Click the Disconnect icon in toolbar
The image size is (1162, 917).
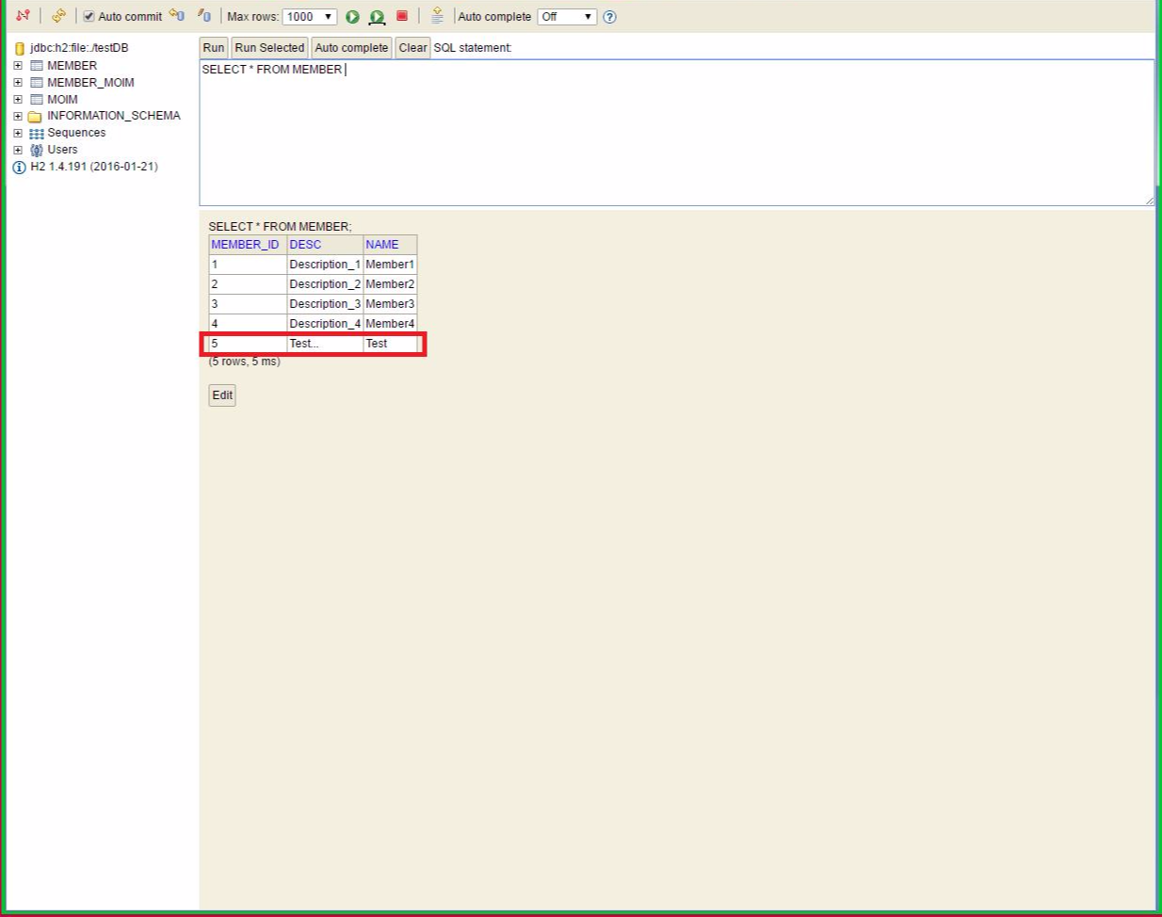24,16
